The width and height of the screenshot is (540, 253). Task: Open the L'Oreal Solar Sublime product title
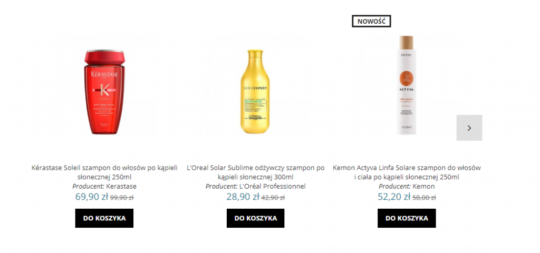[256, 172]
